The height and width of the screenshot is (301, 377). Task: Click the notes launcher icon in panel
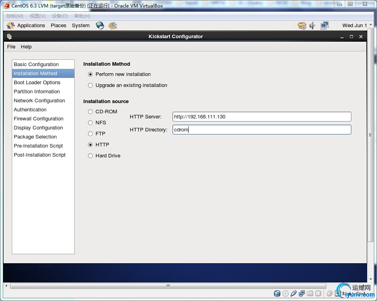[x=113, y=26]
